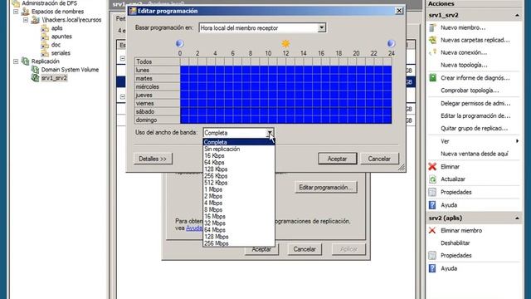531x299 pixels.
Task: Click the Detalles >> button
Action: coord(153,159)
